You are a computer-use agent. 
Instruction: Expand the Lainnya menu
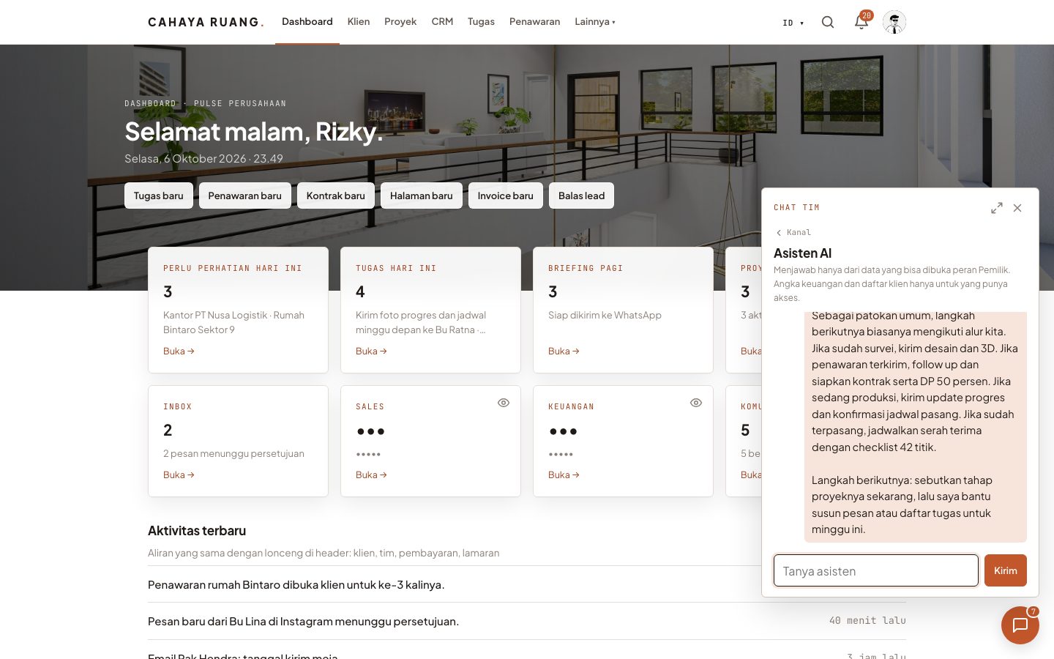click(595, 22)
